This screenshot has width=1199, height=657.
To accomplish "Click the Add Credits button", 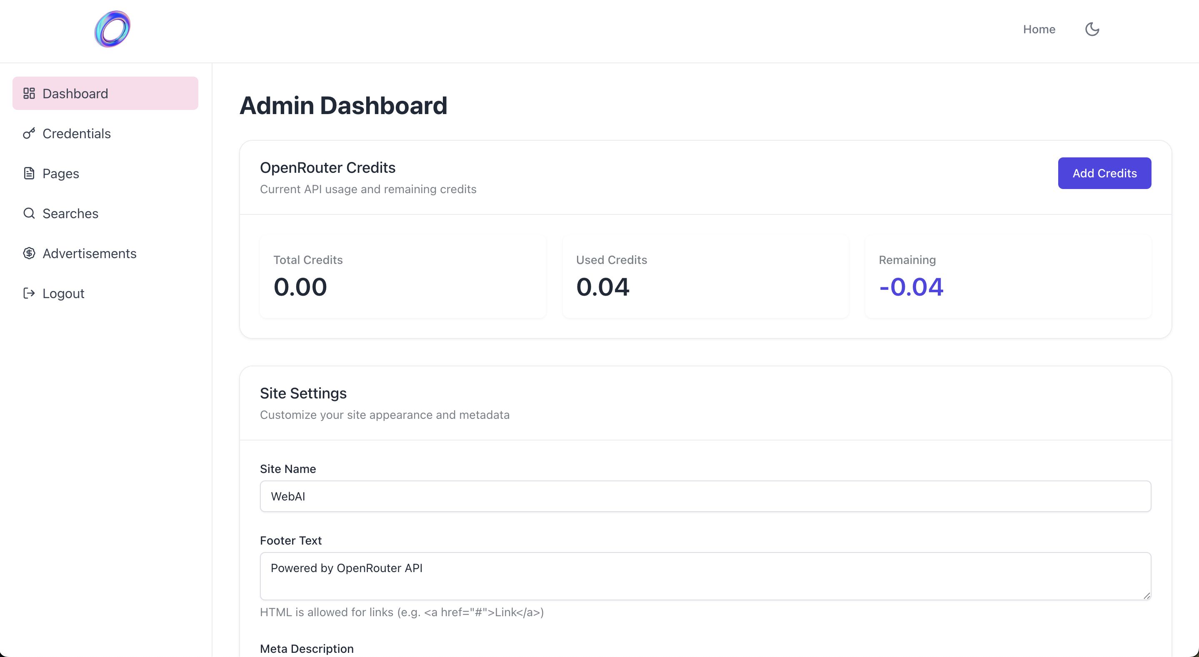I will (1104, 173).
